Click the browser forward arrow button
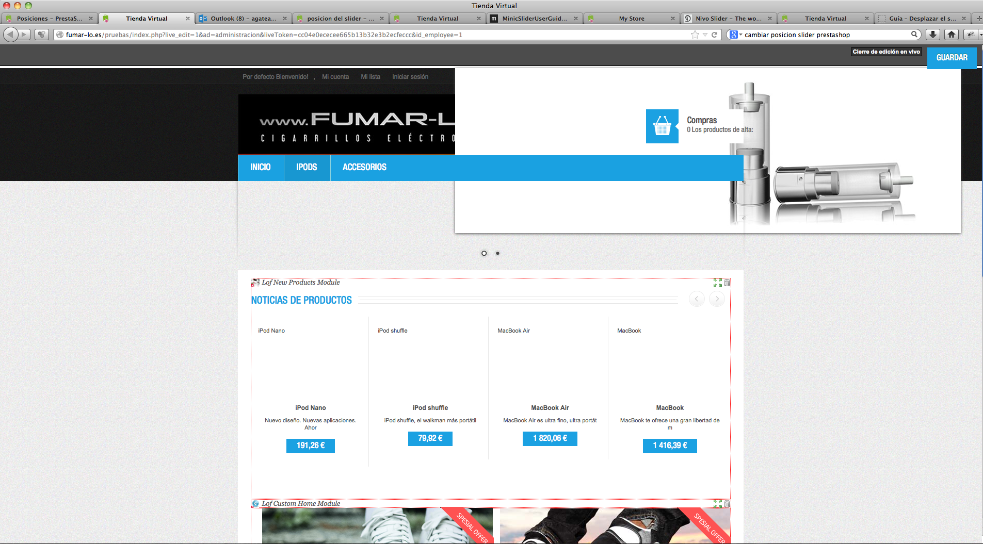The height and width of the screenshot is (544, 983). click(24, 35)
